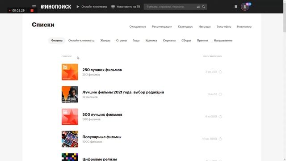The width and height of the screenshot is (286, 161).
Task: Switch to Страны tab
Action: pyautogui.click(x=121, y=41)
